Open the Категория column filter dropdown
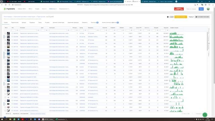The width and height of the screenshot is (215, 121). (69, 30)
